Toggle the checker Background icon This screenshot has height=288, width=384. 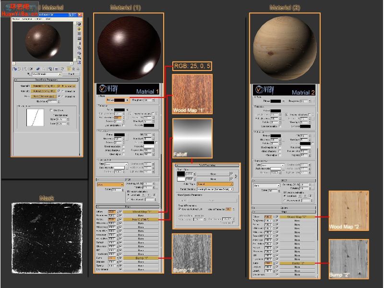79,34
